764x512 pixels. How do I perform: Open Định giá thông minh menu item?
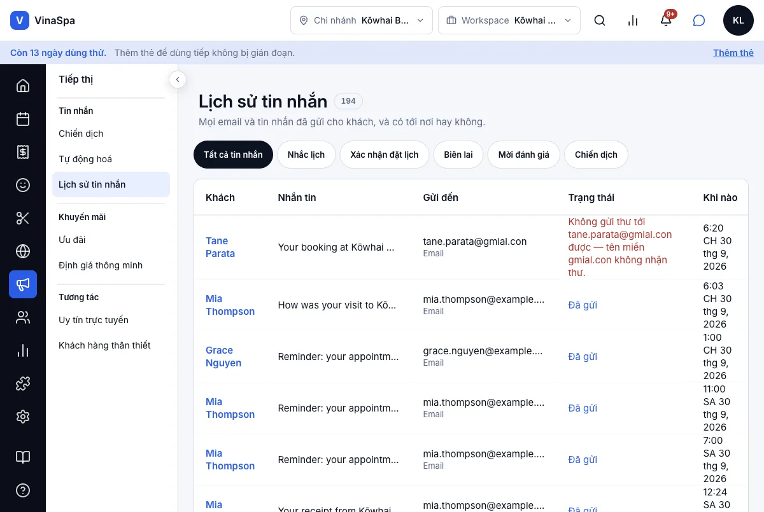pyautogui.click(x=111, y=265)
